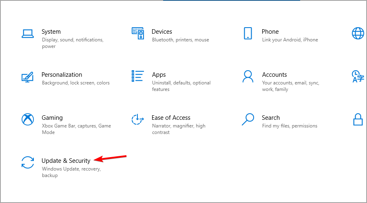Click 'Display, sound, notifications, power' description
The height and width of the screenshot is (203, 367).
(73, 43)
